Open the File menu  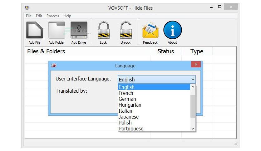(29, 16)
